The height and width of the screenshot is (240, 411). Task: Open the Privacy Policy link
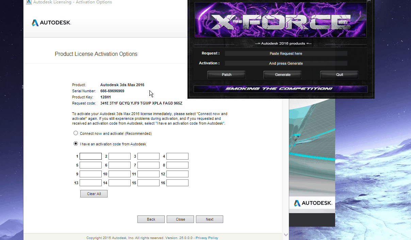[207, 238]
